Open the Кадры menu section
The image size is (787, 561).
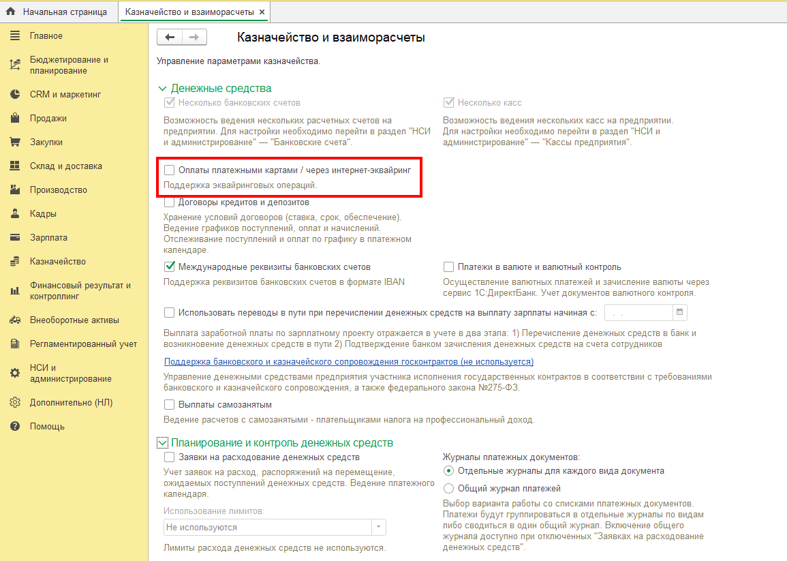43,213
